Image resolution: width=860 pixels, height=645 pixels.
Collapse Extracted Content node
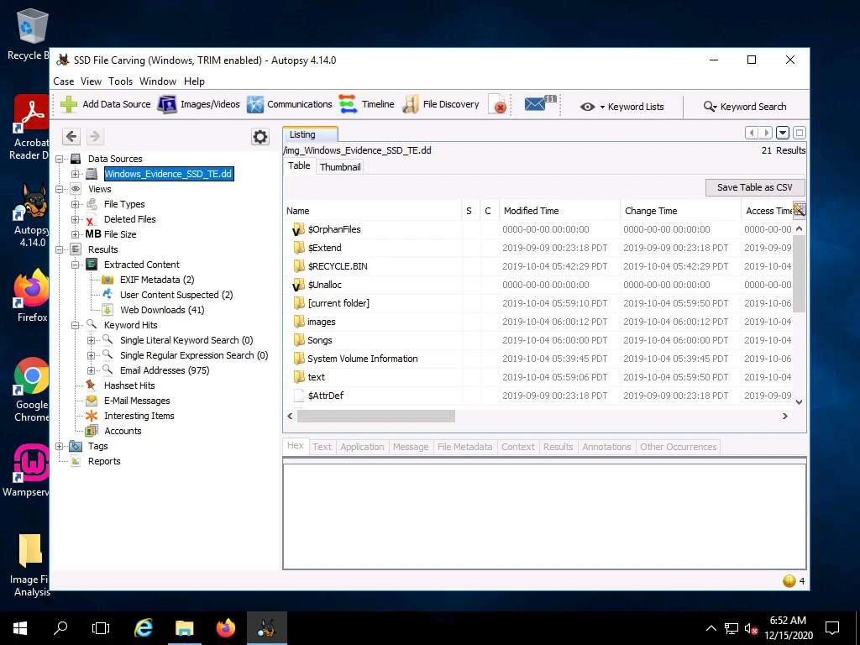pyautogui.click(x=75, y=265)
